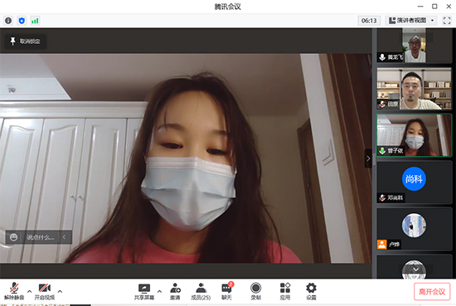The image size is (456, 306).
Task: Open the invite participants icon
Action: point(175,291)
